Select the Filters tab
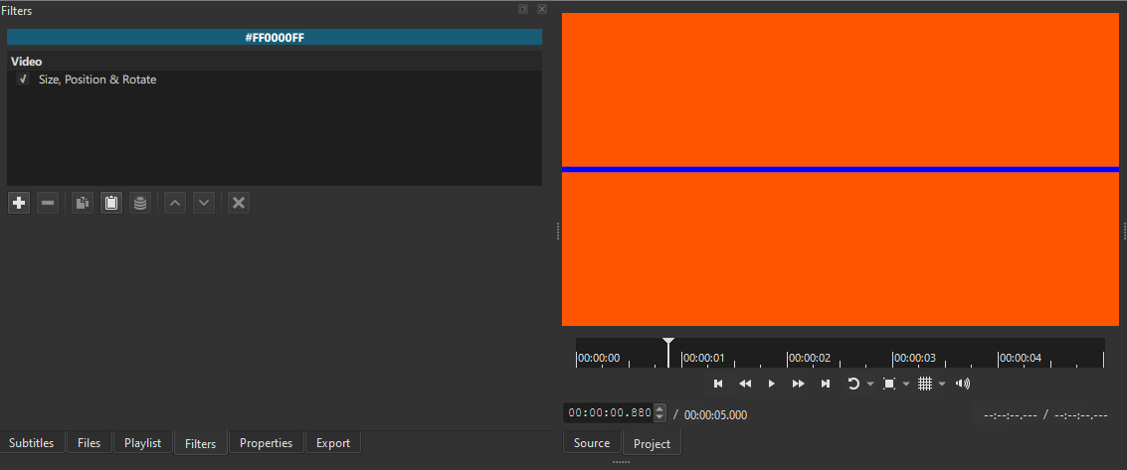 [x=201, y=443]
